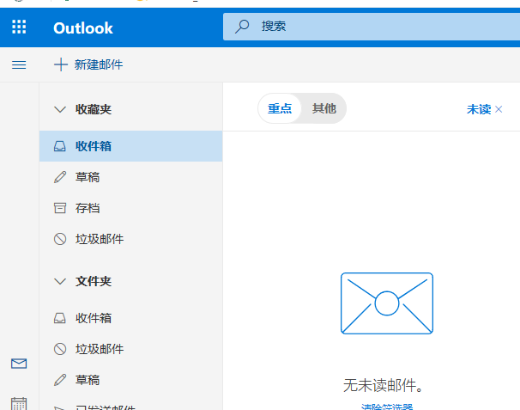Select 收件箱 tray icon under 文件夹
Viewport: 520px width, 410px height.
60,318
